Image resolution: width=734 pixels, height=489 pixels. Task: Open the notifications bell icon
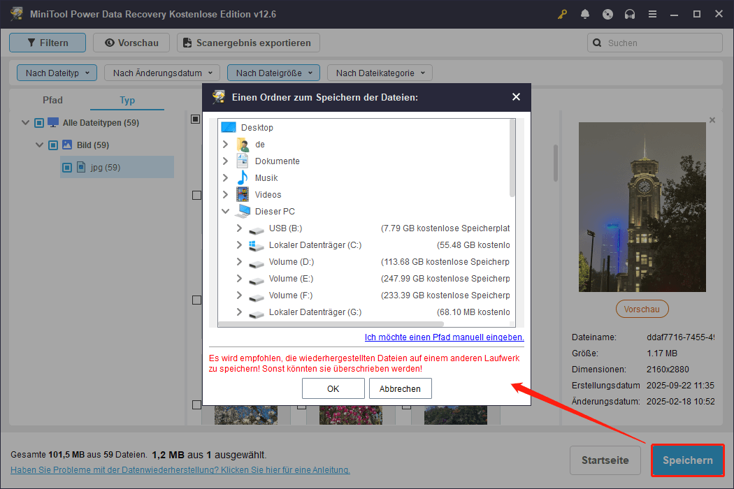(x=584, y=14)
